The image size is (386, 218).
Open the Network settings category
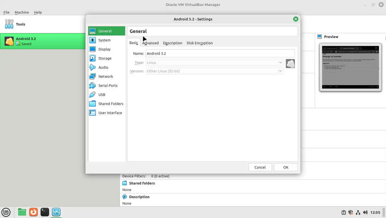(106, 76)
